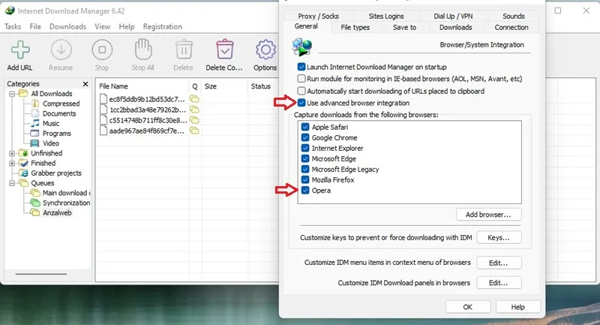Click Edit for IDM context menu items
The height and width of the screenshot is (325, 600).
[499, 263]
